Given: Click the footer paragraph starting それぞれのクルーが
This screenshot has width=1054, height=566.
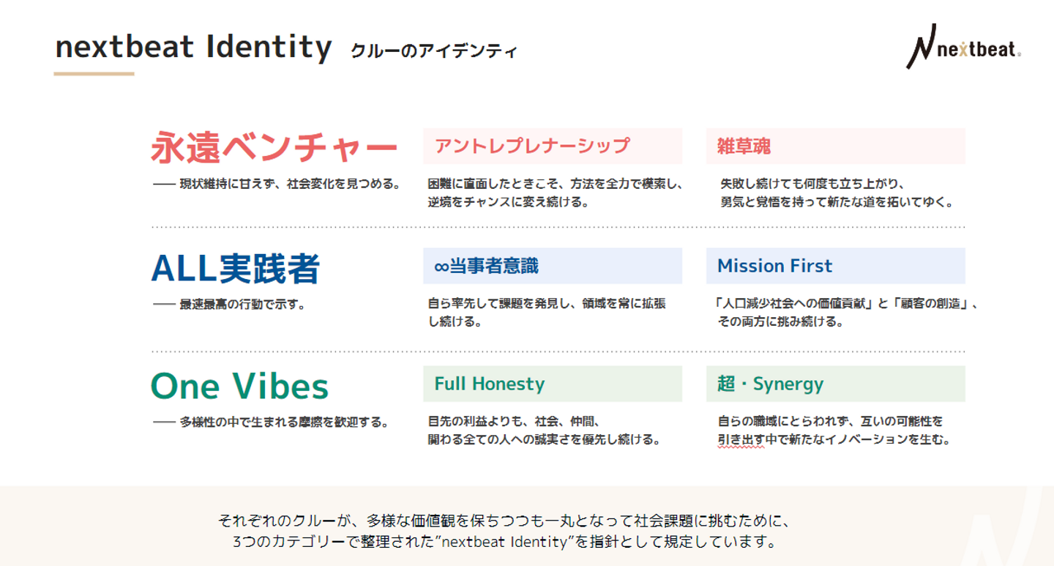Looking at the screenshot, I should point(504,532).
